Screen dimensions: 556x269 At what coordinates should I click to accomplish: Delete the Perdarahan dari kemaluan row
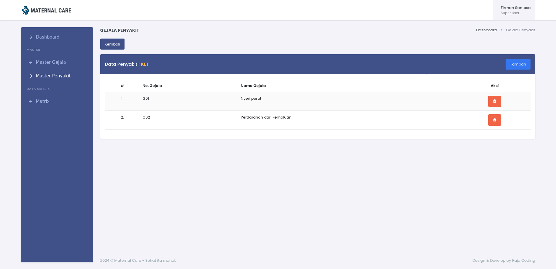tap(494, 120)
